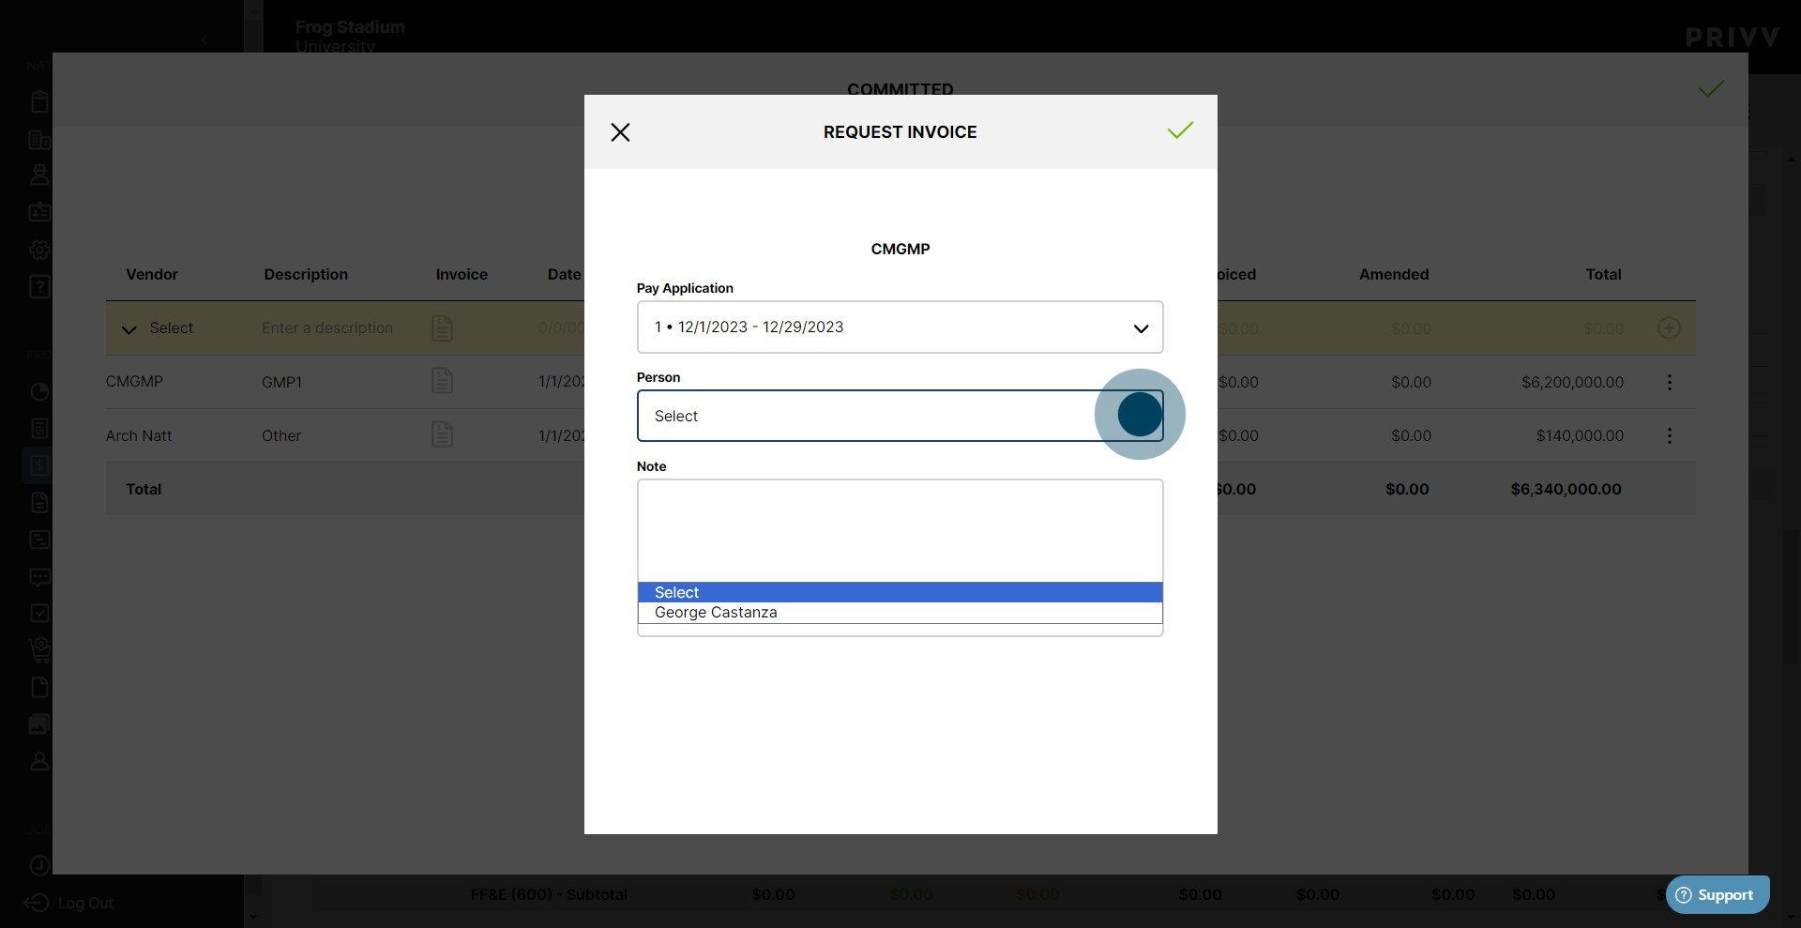
Task: Choose George Castanza from the person list
Action: point(900,613)
